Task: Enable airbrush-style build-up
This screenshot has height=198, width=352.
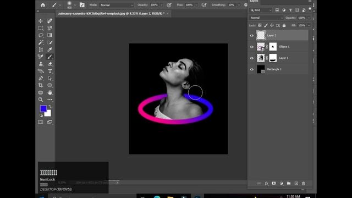Action: click(x=204, y=5)
